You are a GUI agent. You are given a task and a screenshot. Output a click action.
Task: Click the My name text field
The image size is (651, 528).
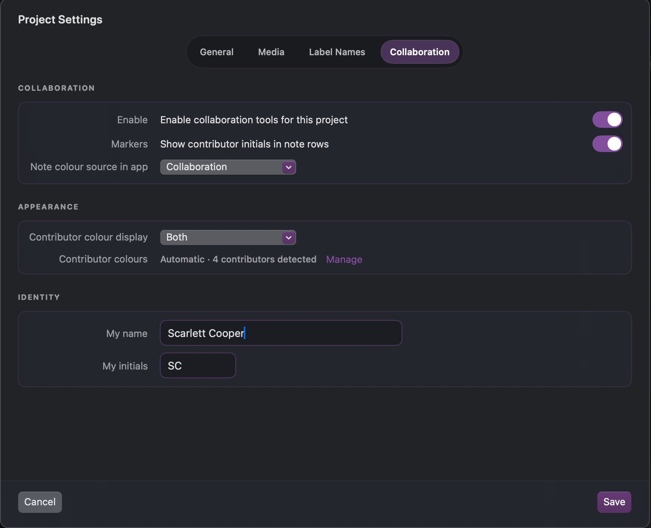pyautogui.click(x=281, y=333)
